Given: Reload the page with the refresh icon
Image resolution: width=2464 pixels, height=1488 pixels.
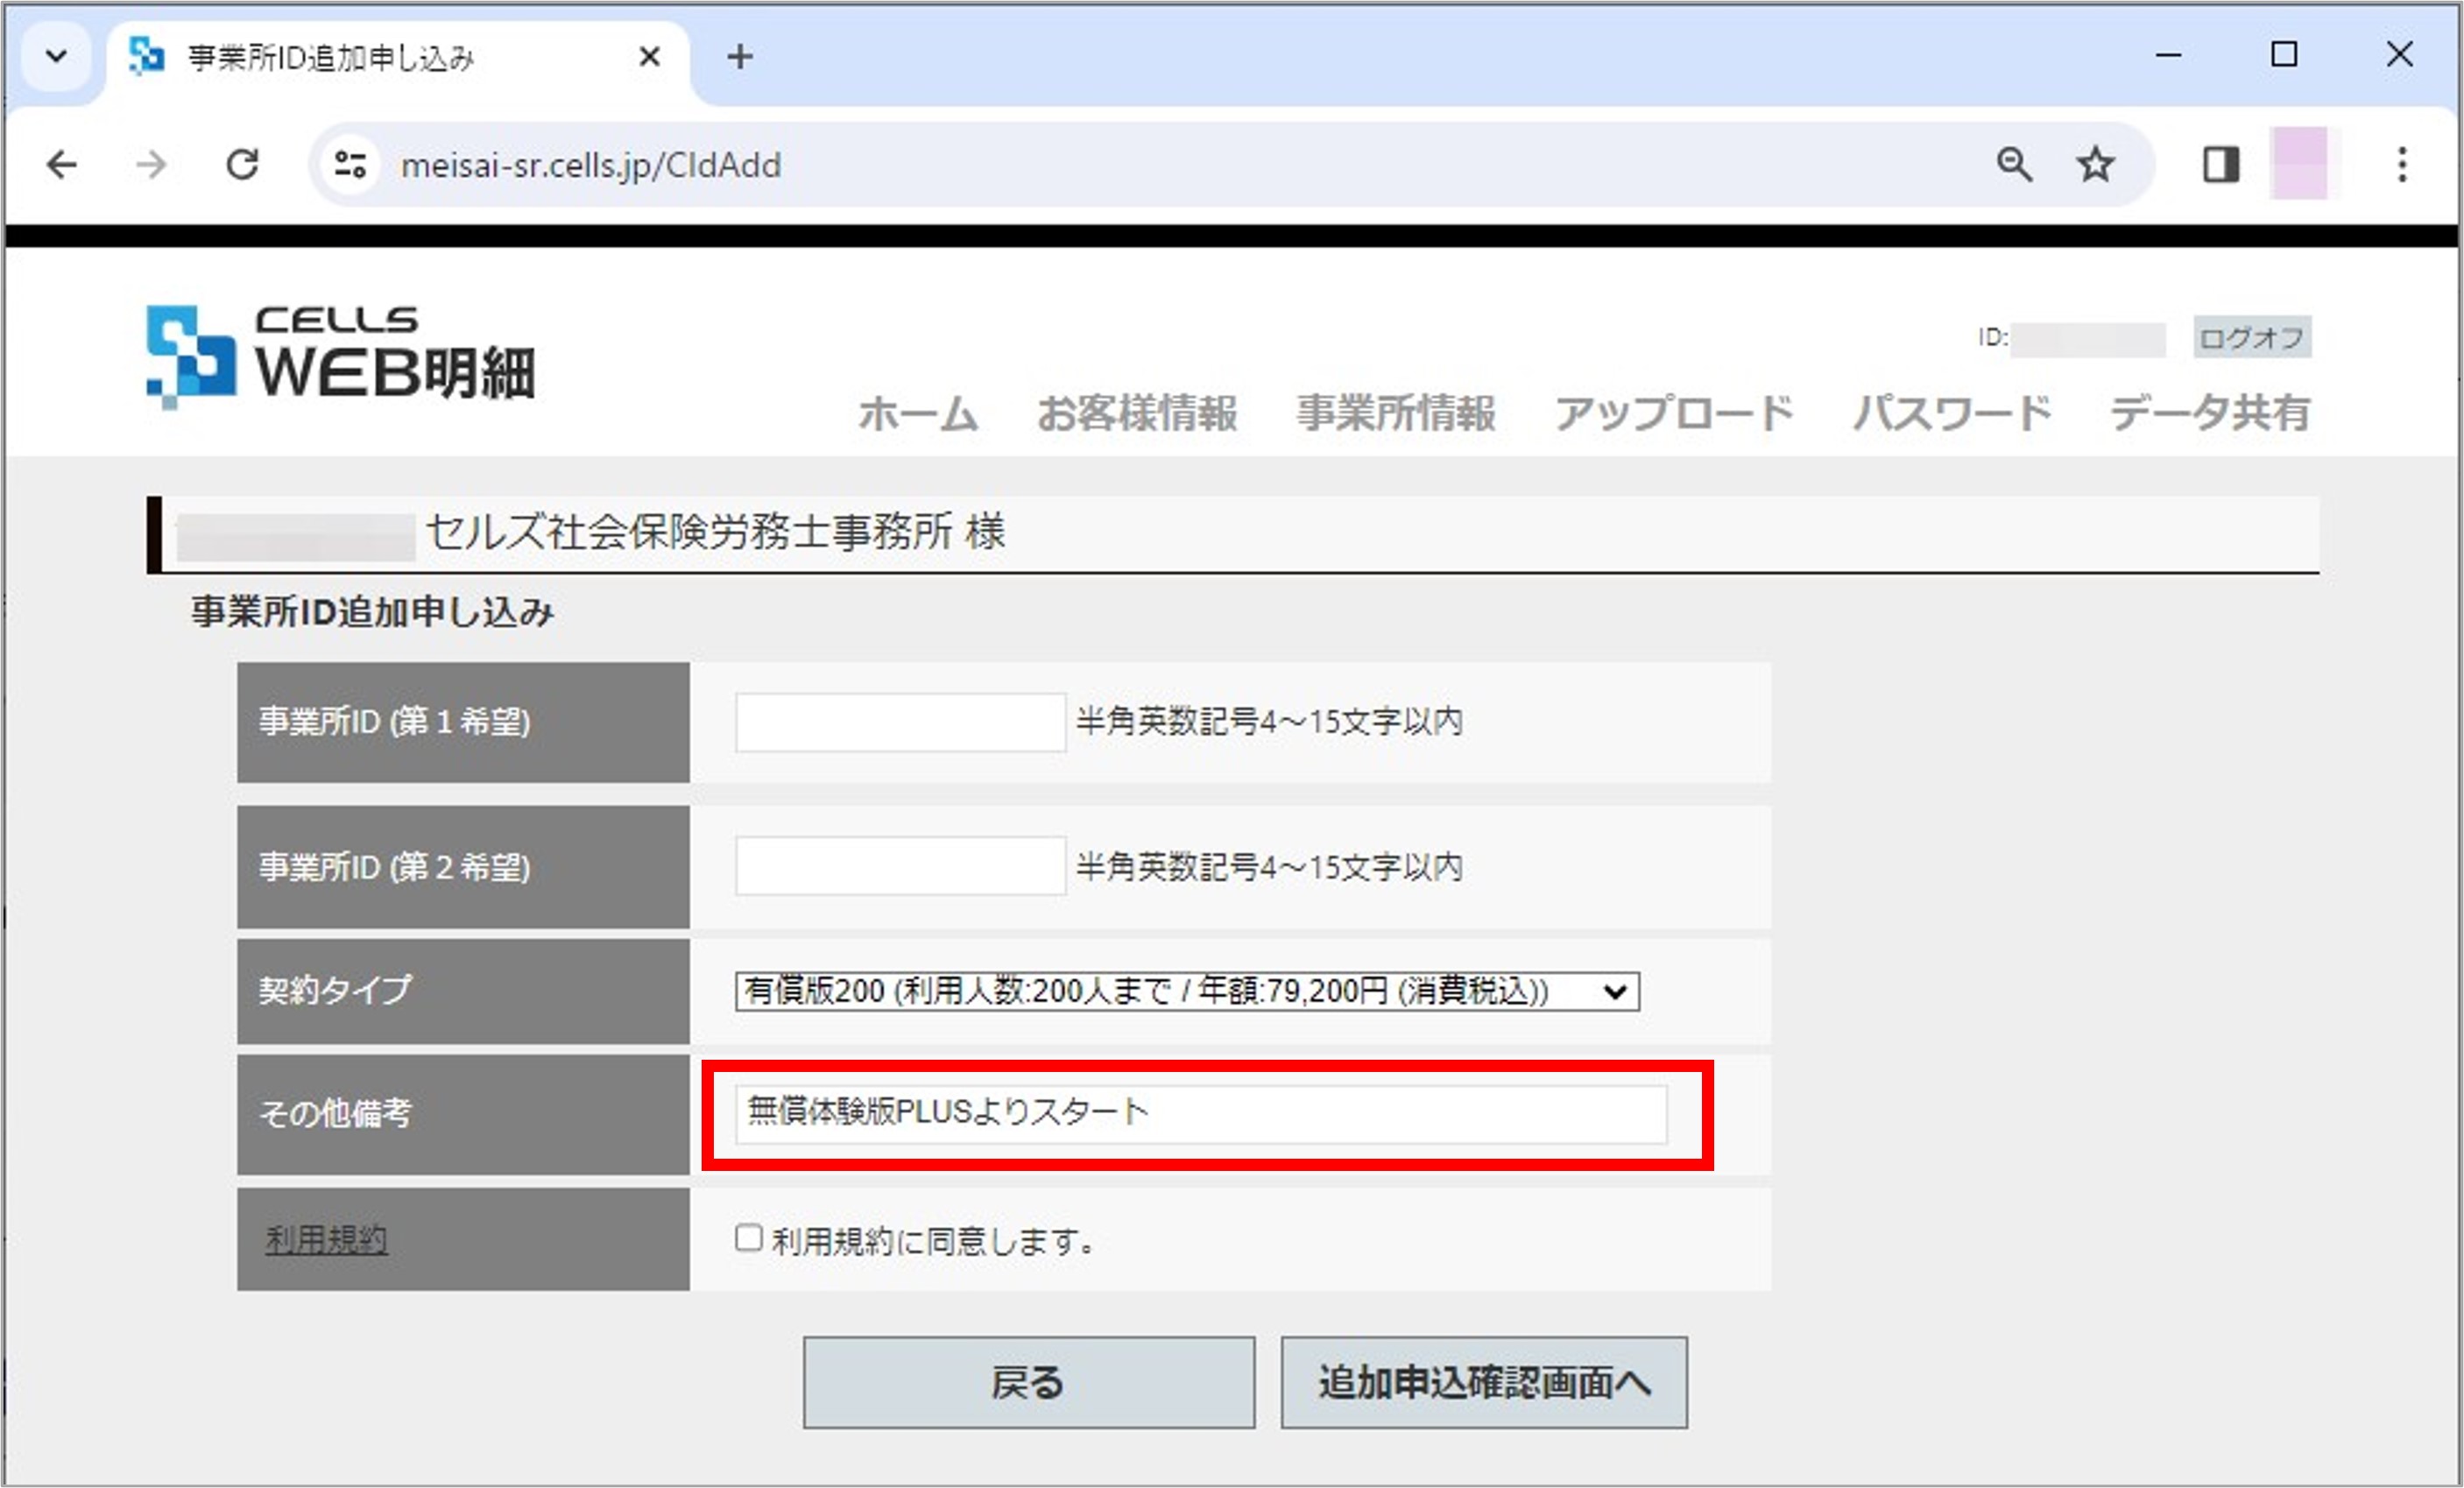Looking at the screenshot, I should (243, 165).
